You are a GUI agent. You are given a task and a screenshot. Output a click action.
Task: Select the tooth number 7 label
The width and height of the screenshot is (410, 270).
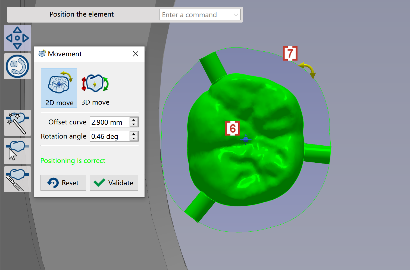(290, 53)
